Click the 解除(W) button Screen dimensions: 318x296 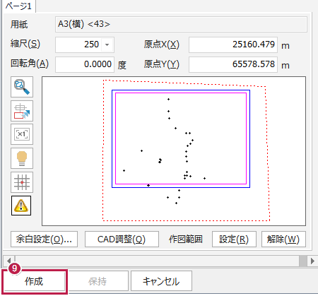point(283,239)
